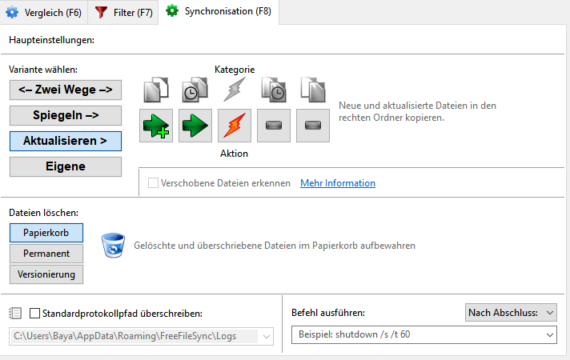Viewport: 570px width, 360px height.
Task: Click the red lightning conflict action button
Action: [x=235, y=126]
